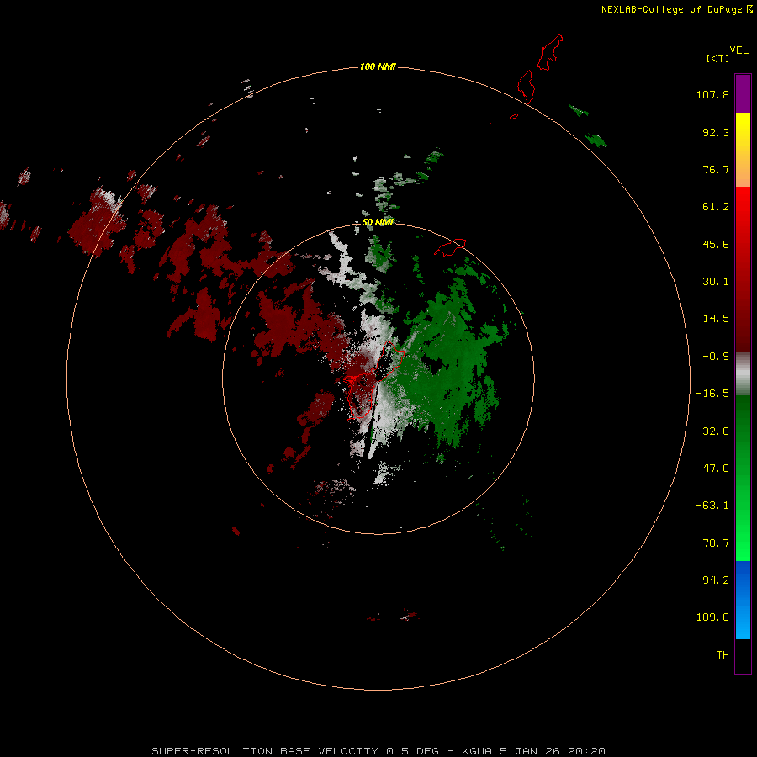Click the -109.8 legend value
757x757 pixels.
[x=709, y=617]
